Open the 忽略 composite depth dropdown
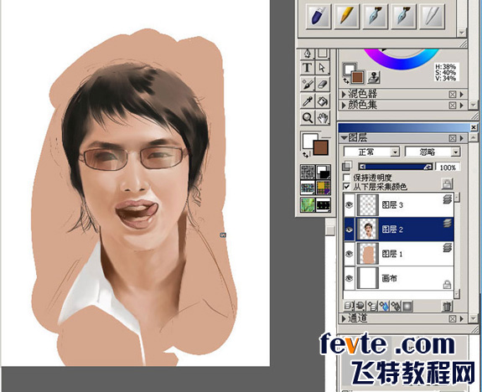This screenshot has height=392, width=482. [433, 152]
